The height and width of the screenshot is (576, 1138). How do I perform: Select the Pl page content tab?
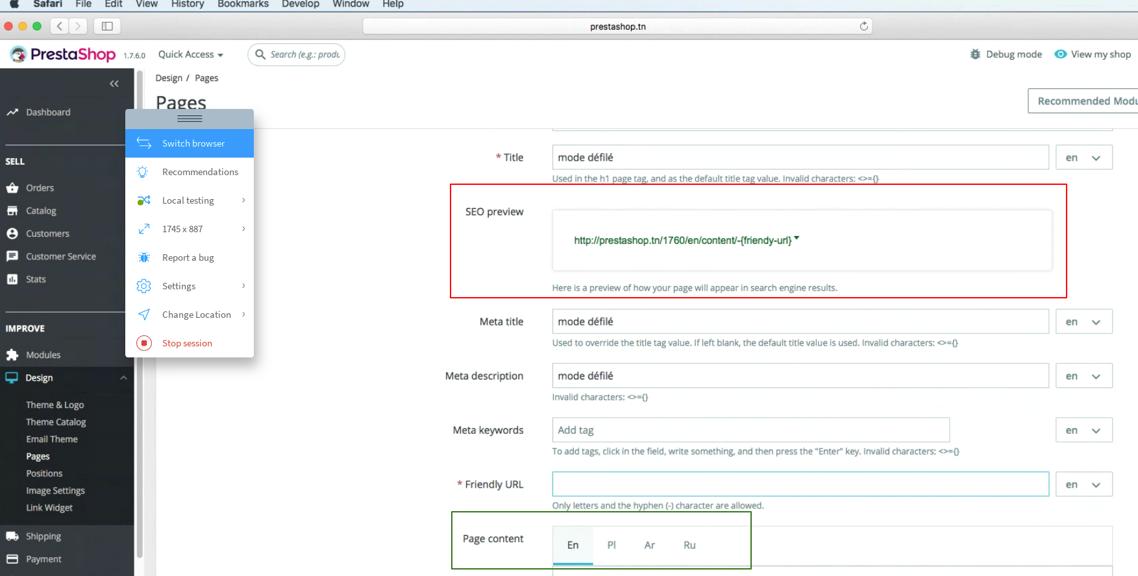(x=612, y=546)
